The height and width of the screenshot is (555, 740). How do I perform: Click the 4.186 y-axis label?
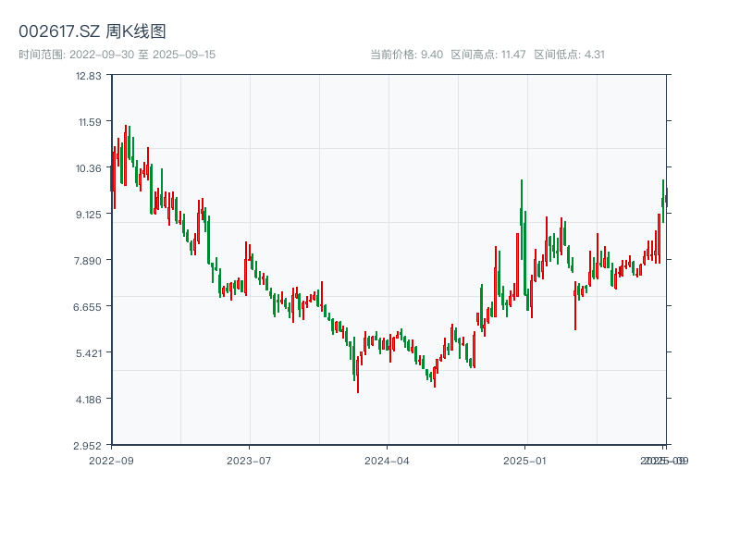pyautogui.click(x=90, y=399)
